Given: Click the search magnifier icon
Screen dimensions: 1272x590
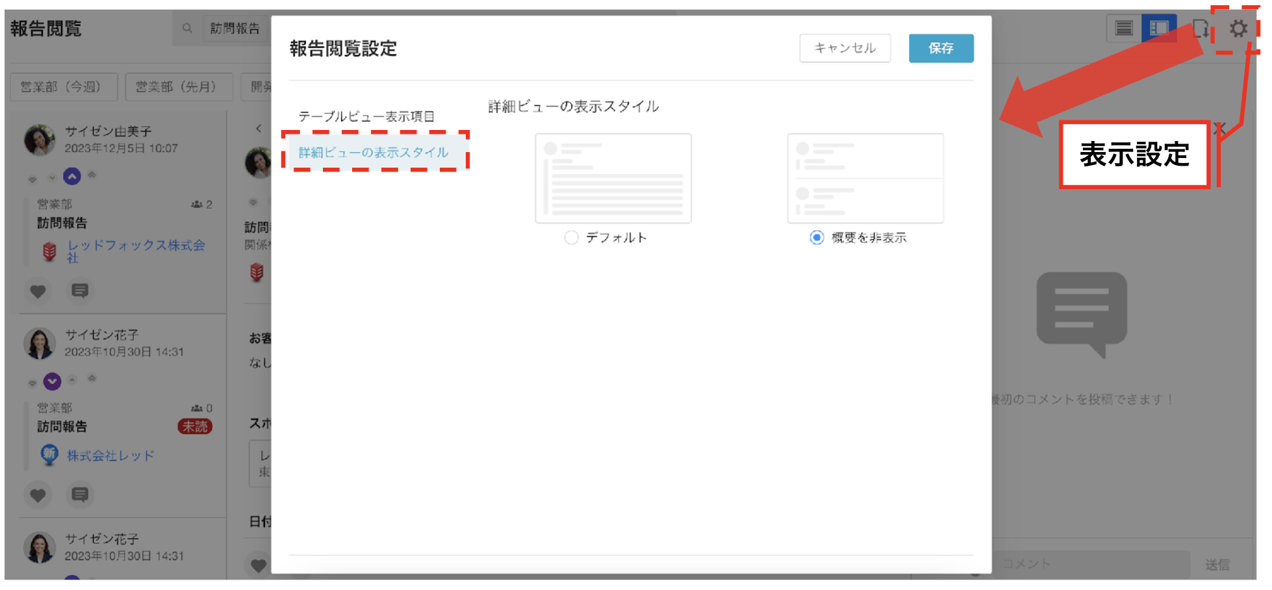Looking at the screenshot, I should pos(187,29).
